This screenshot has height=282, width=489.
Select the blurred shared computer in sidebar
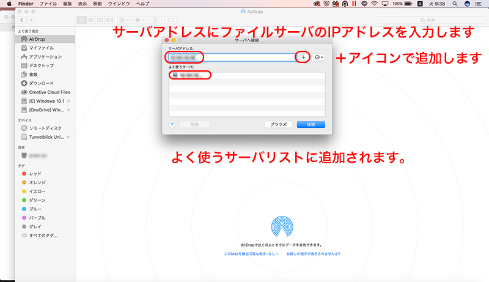click(45, 155)
